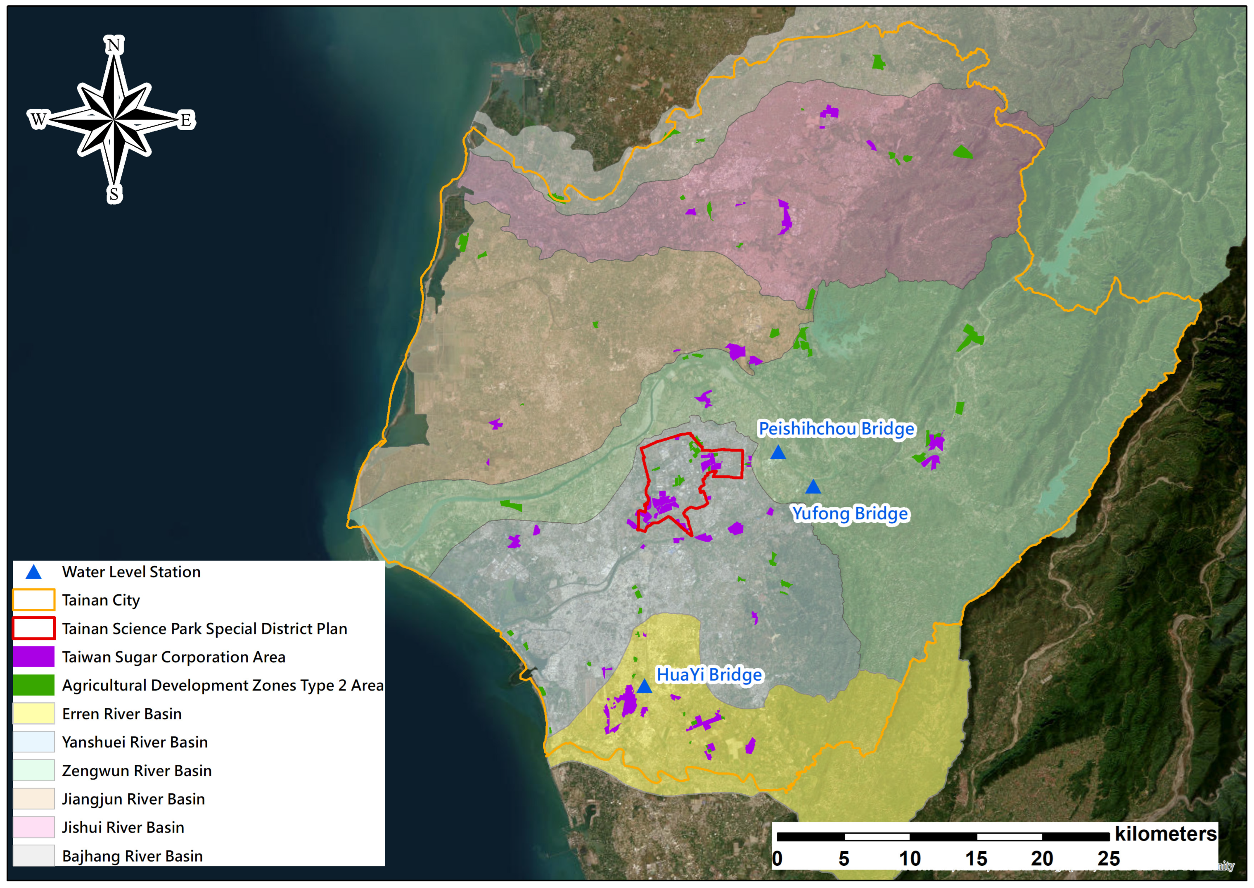Click the Taiwan Sugar Corporation purple swatch
This screenshot has height=888, width=1254.
pyautogui.click(x=33, y=657)
